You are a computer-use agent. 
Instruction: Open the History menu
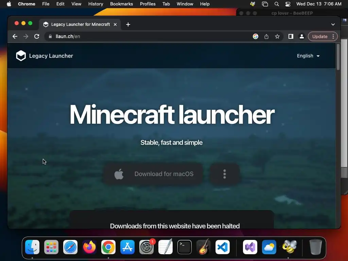95,4
